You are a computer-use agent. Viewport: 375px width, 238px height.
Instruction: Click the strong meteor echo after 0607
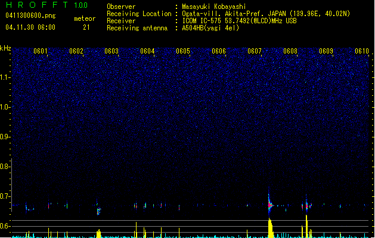270,205
